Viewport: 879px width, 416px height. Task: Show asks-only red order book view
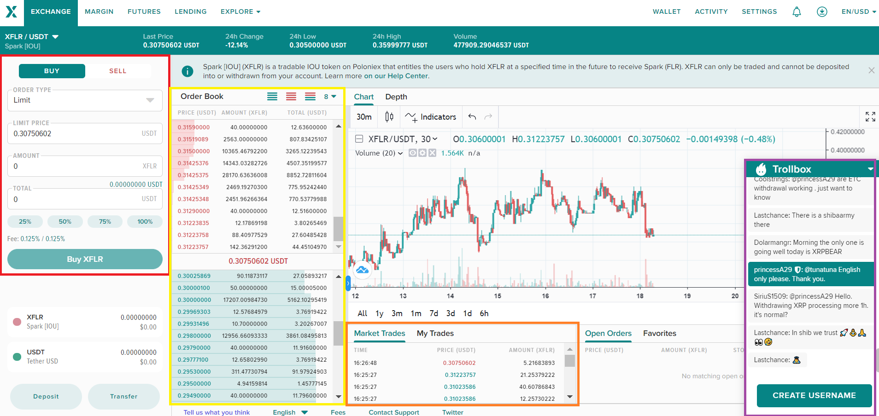pyautogui.click(x=291, y=96)
